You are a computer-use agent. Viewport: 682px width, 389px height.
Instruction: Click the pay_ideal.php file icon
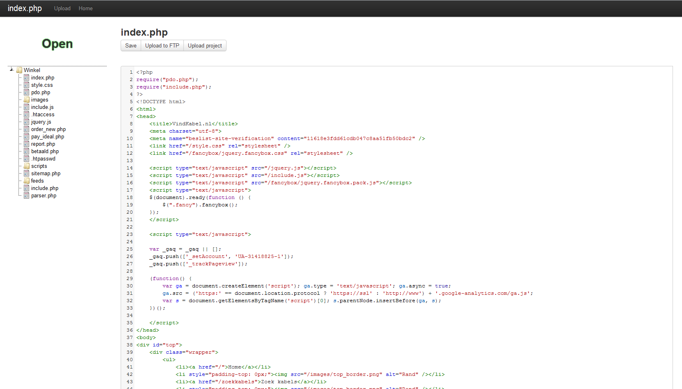click(27, 136)
